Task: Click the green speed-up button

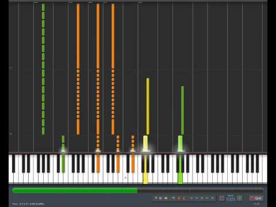Action: tap(240, 198)
